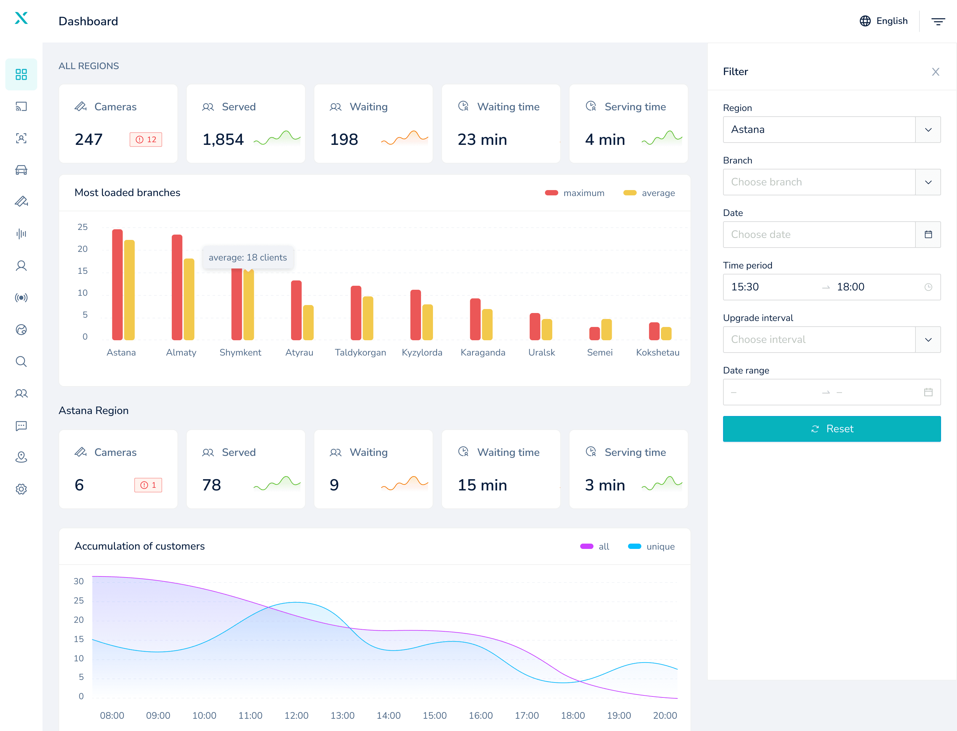
Task: Select the audio waveform sidebar icon
Action: (x=21, y=234)
